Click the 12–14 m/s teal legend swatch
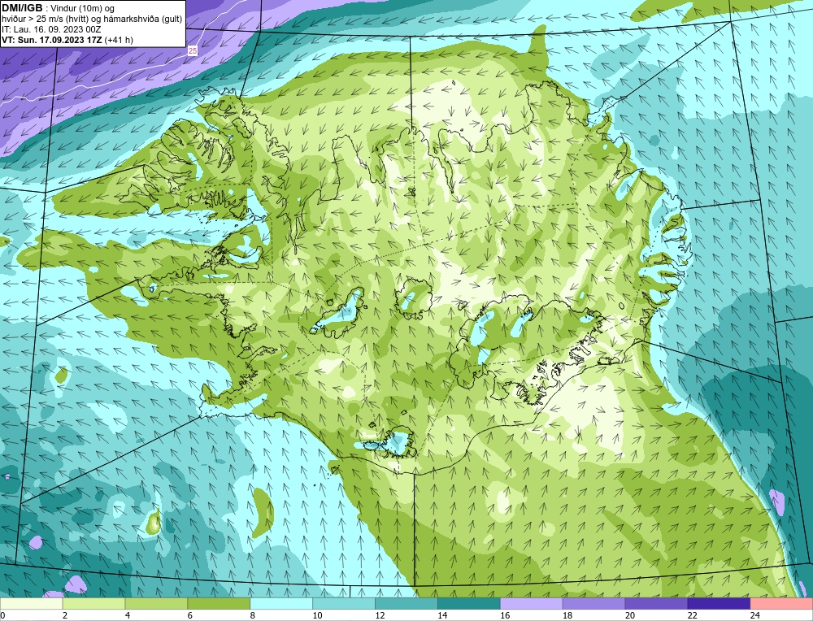Image resolution: width=813 pixels, height=621 pixels. (x=406, y=603)
